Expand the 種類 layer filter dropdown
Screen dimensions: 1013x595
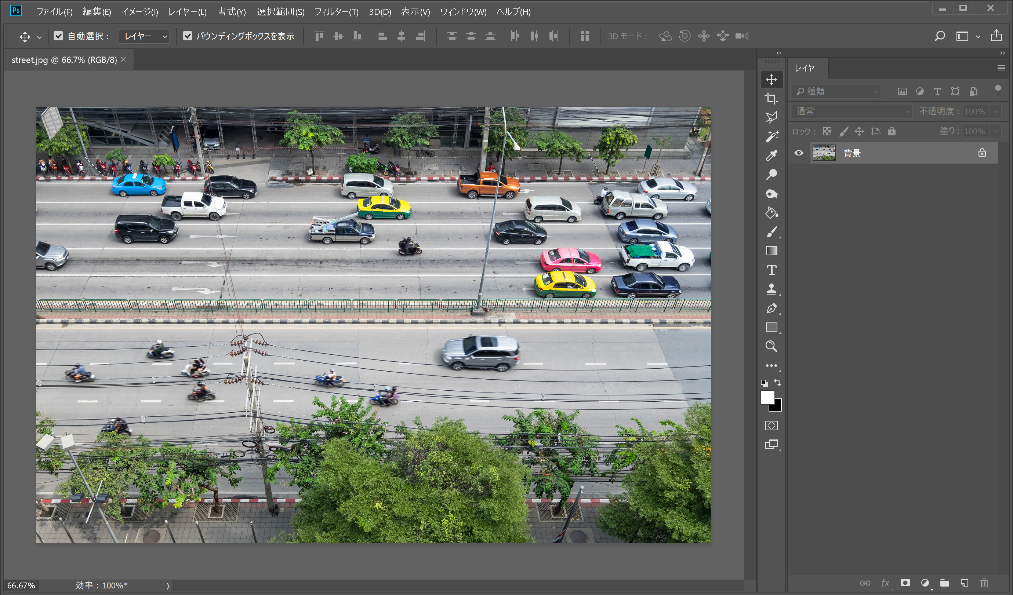point(836,91)
